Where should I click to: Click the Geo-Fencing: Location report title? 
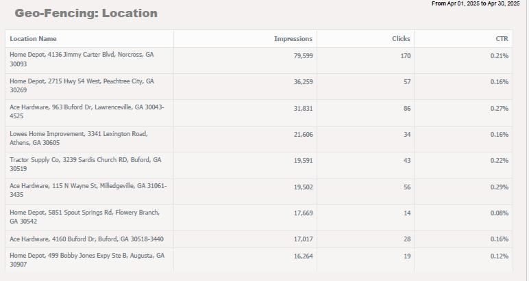pos(86,13)
